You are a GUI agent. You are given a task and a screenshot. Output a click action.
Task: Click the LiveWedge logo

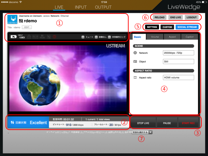[184, 7]
